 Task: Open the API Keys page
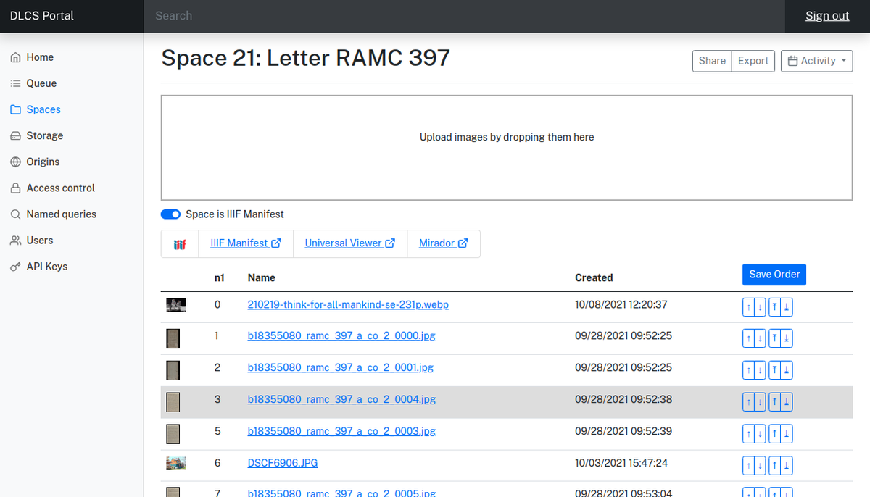(46, 266)
